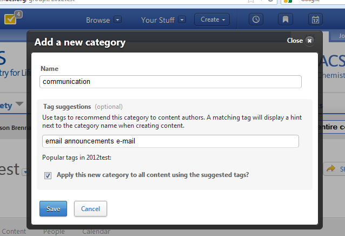Switch to the Content tab

14,232
